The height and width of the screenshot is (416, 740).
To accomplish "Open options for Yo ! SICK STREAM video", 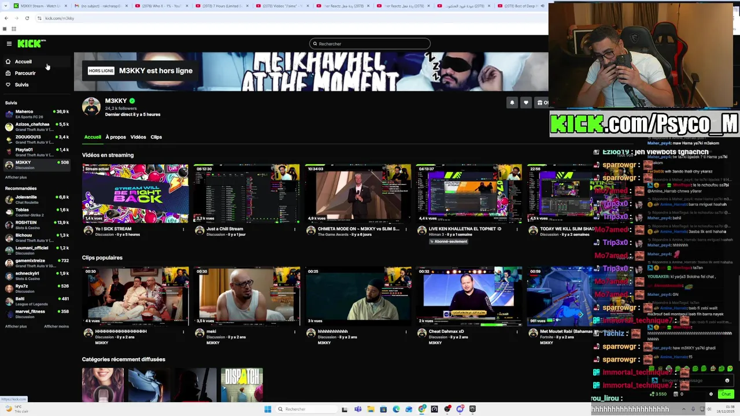I will click(183, 229).
